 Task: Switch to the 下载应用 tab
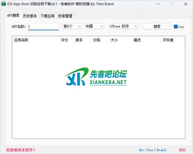coord(47,16)
